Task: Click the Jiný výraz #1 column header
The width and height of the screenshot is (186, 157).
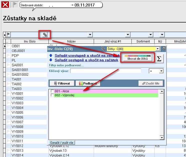Action: tap(113, 41)
